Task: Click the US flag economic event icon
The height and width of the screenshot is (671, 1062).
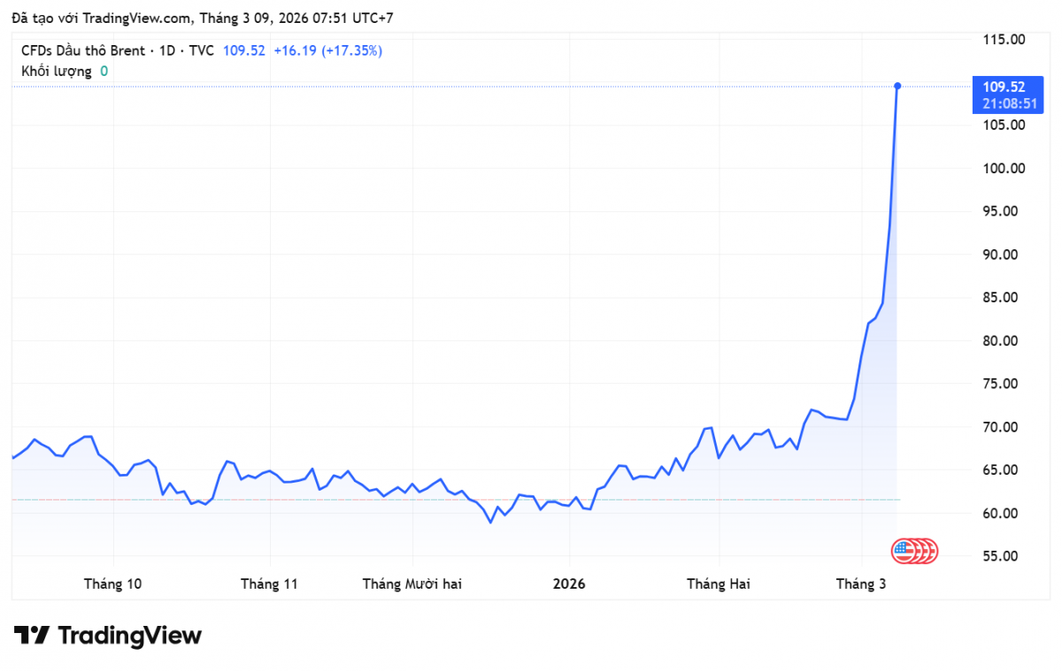Action: click(902, 552)
